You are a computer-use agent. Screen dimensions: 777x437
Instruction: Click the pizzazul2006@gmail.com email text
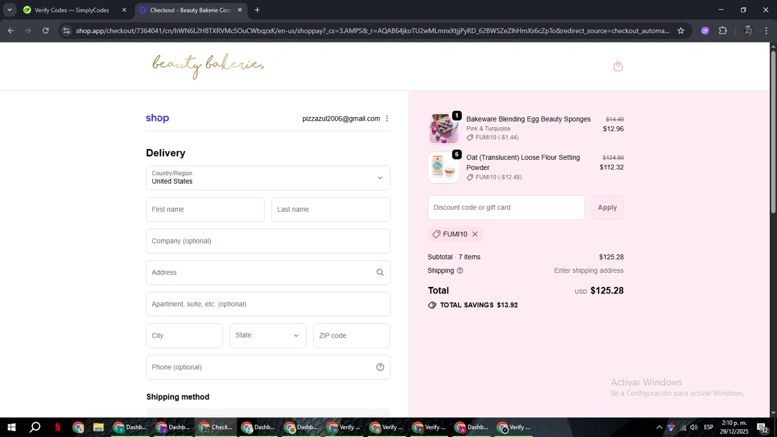[x=341, y=119]
